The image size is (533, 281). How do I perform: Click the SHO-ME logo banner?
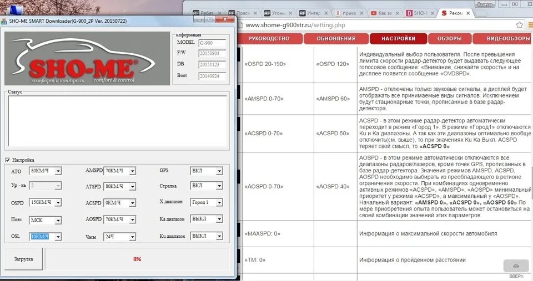87,58
